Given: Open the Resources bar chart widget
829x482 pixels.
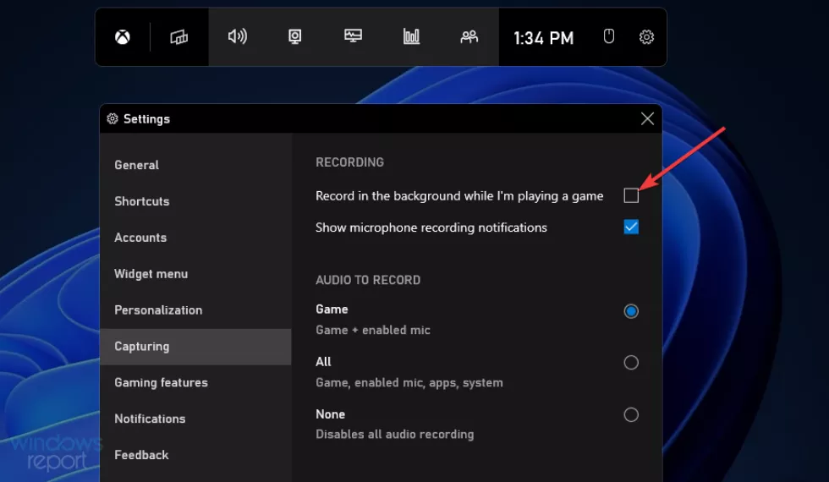Looking at the screenshot, I should (411, 36).
